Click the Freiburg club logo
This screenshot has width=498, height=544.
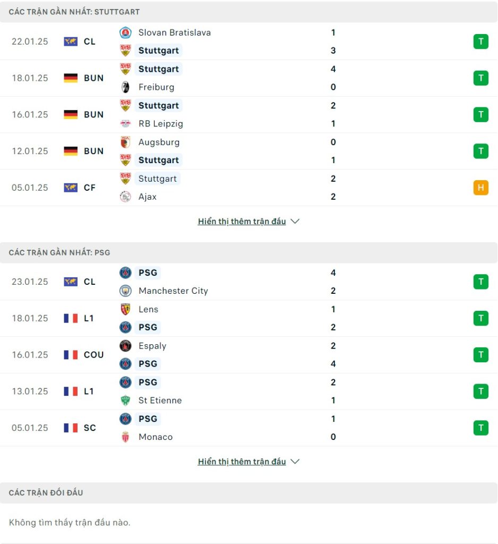[125, 87]
